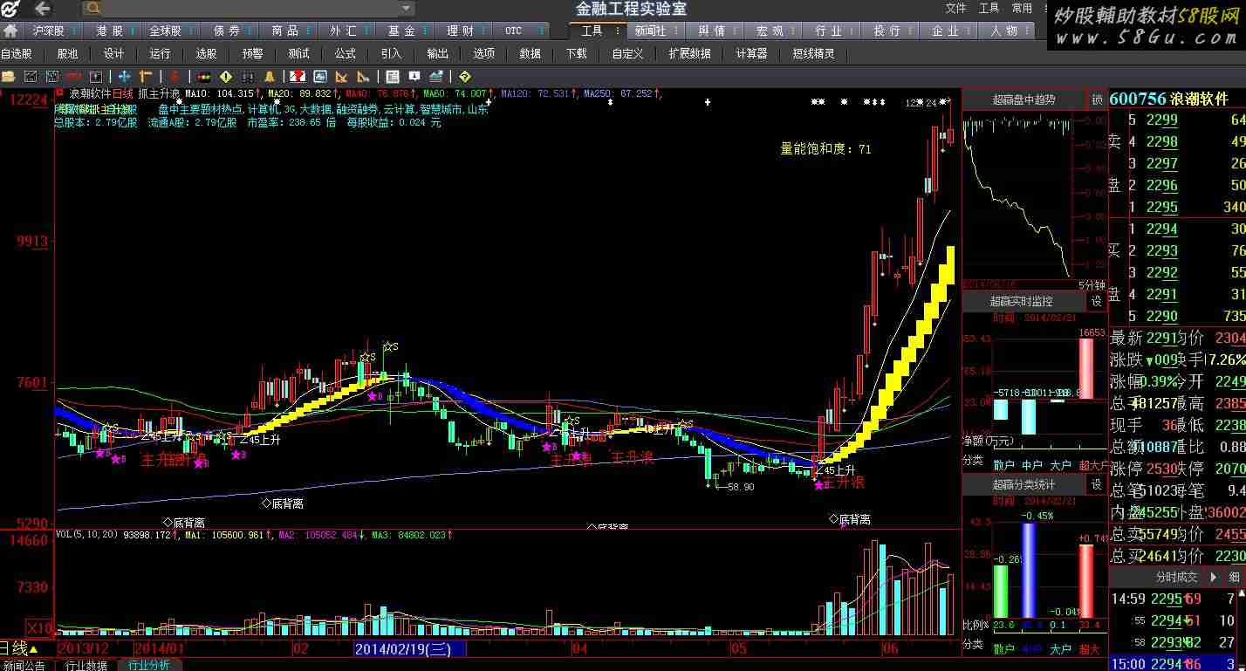
Task: Click the blue framed chart icon
Action: (x=320, y=77)
